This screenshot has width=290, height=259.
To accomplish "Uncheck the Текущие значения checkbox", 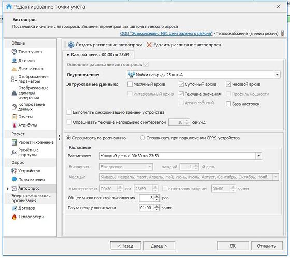I will [x=181, y=94].
